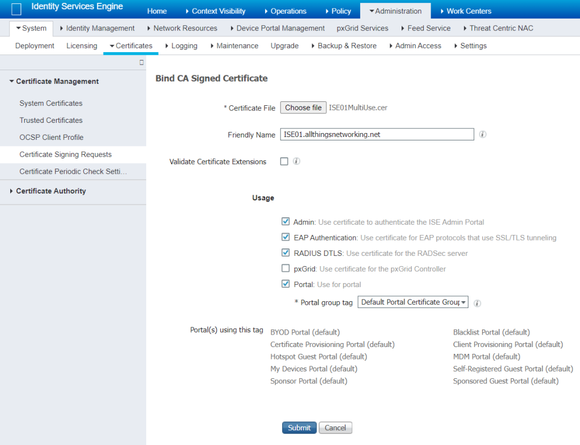Open System Certificates in sidebar

coord(51,103)
